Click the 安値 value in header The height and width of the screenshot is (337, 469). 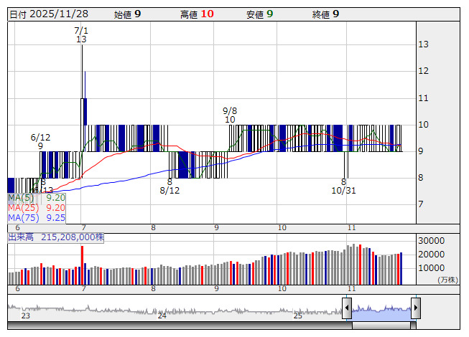270,14
